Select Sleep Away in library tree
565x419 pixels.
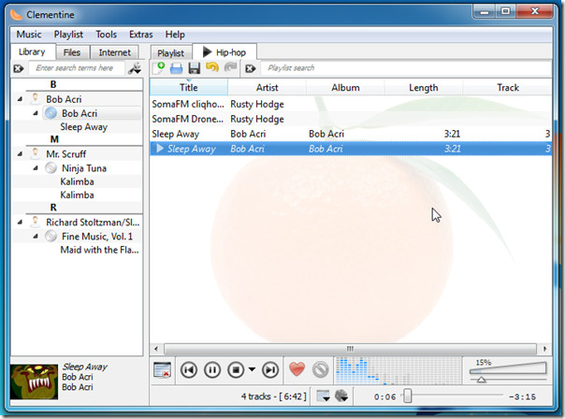[83, 127]
